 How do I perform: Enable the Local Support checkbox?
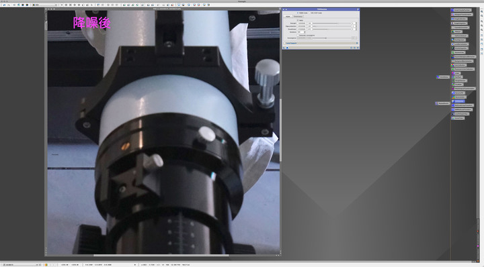point(284,43)
